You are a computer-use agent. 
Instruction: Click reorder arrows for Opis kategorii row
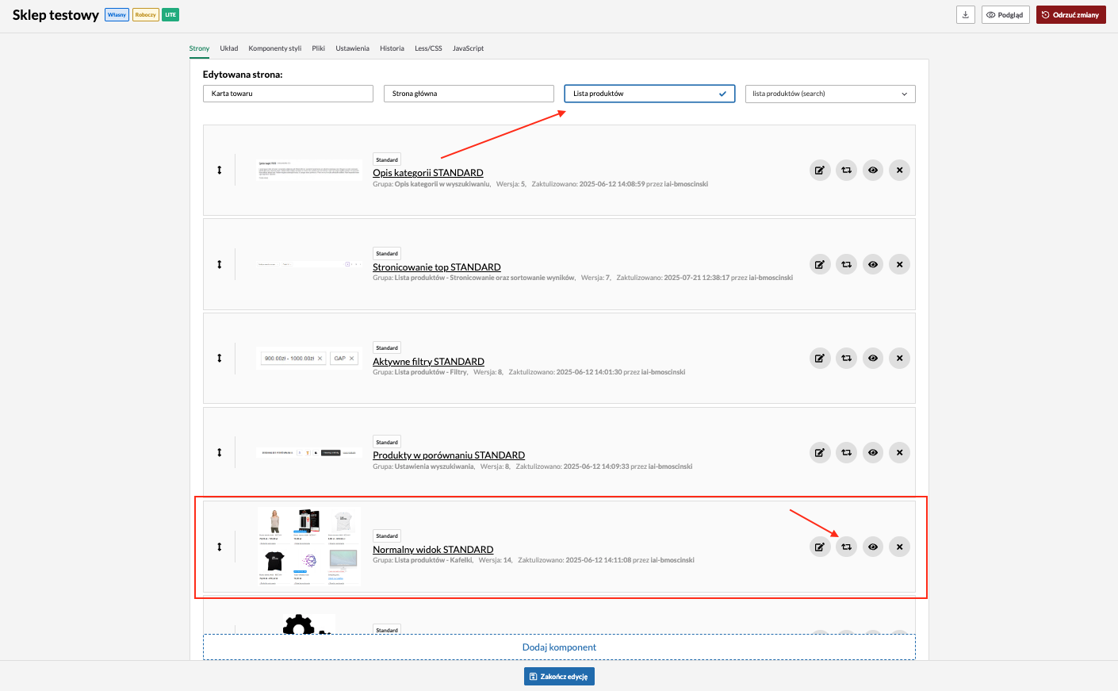click(x=220, y=171)
